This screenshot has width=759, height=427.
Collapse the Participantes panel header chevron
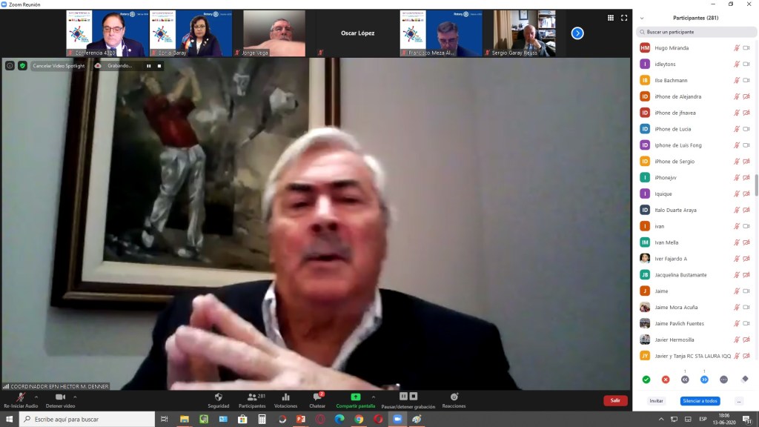[642, 18]
